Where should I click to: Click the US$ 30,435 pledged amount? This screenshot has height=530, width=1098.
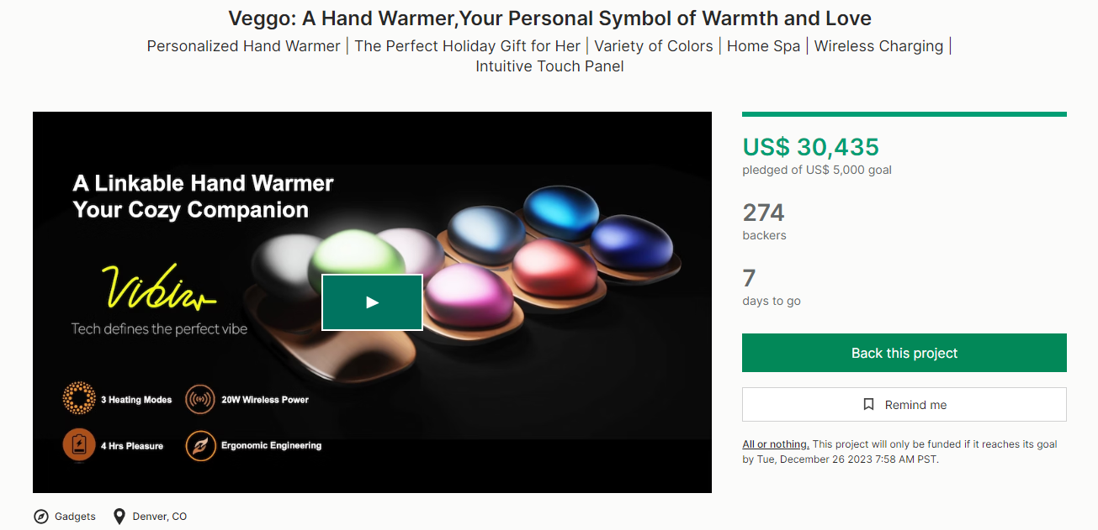click(x=810, y=147)
